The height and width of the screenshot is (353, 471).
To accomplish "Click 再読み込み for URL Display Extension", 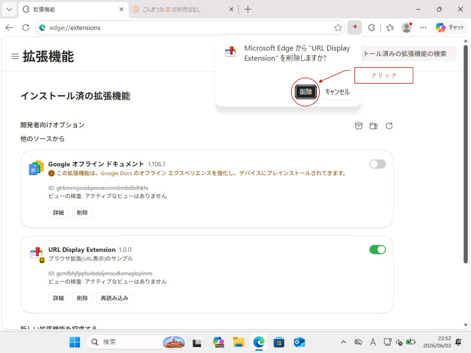I will click(x=115, y=298).
